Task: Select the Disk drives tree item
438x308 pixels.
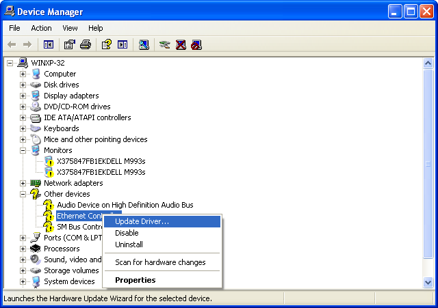Action: click(62, 85)
